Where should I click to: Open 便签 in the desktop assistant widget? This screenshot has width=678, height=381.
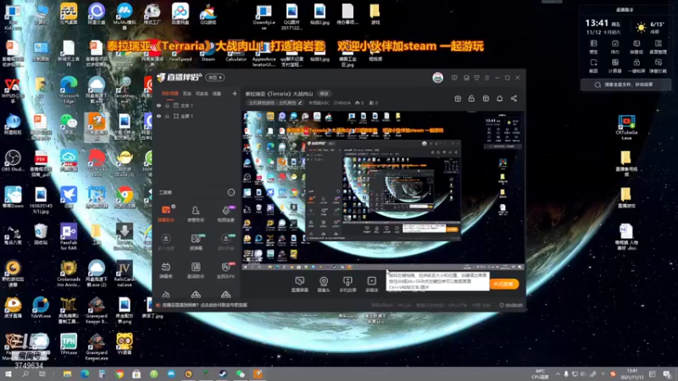(594, 47)
